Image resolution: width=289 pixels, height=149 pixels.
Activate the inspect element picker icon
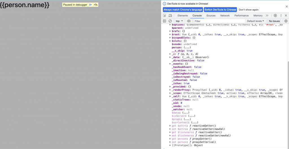point(165,15)
